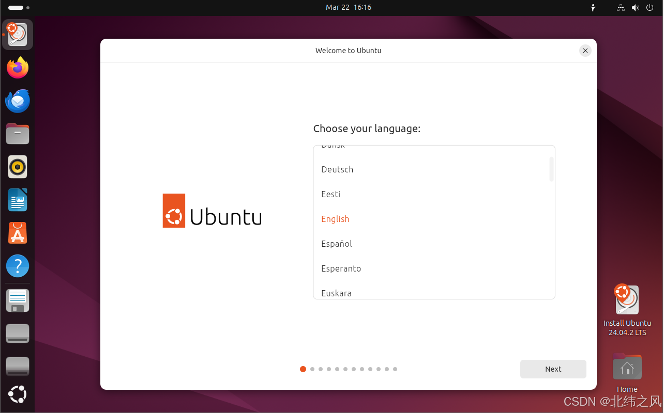The image size is (664, 413).
Task: Select Español as the installer language
Action: coord(336,243)
